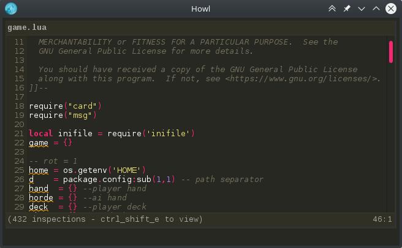Click the Howl application icon in title bar
This screenshot has height=248, width=402.
pos(11,9)
